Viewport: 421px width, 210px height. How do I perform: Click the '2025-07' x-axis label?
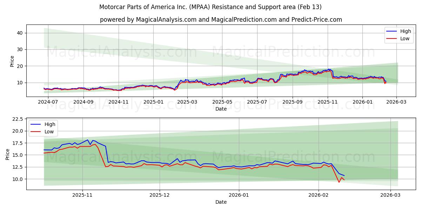click(257, 102)
